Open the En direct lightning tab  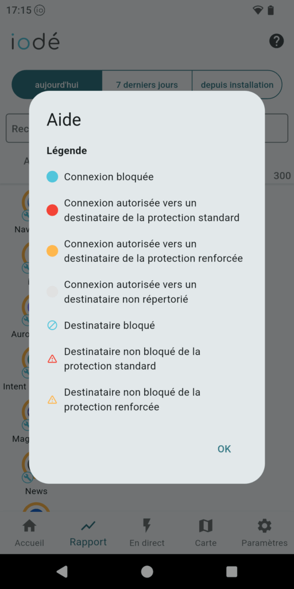click(x=147, y=533)
